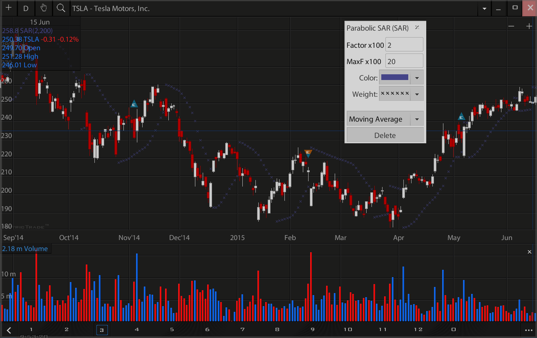Click the Delete button
537x338 pixels.
coord(385,135)
